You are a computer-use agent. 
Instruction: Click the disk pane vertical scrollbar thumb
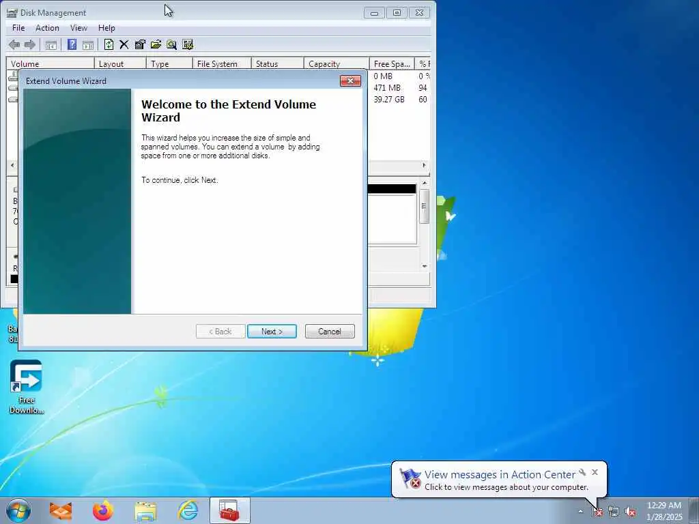tap(425, 206)
